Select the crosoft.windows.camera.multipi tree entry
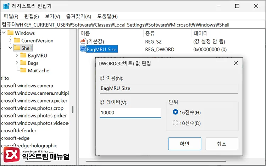This screenshot has height=166, width=266. (35, 93)
